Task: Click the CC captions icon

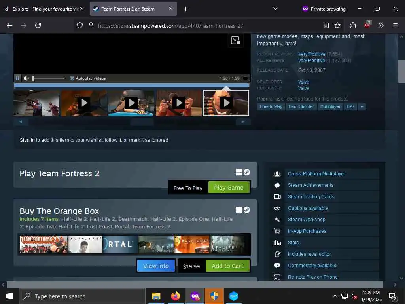Action: pos(277,208)
